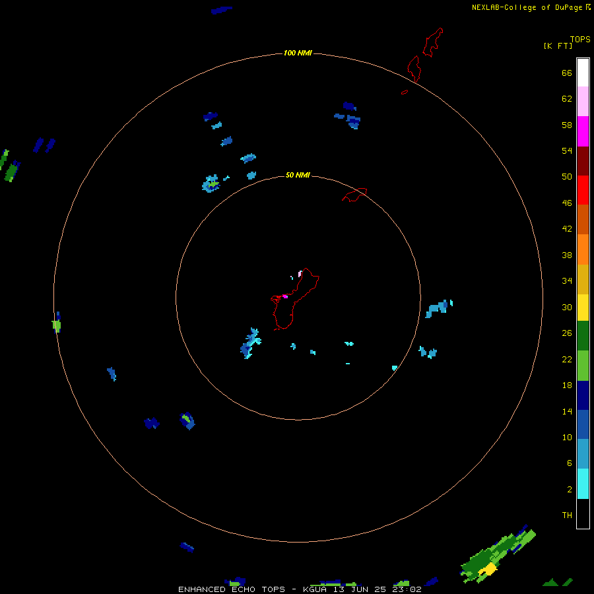Click the '18' legend value

tap(567, 385)
